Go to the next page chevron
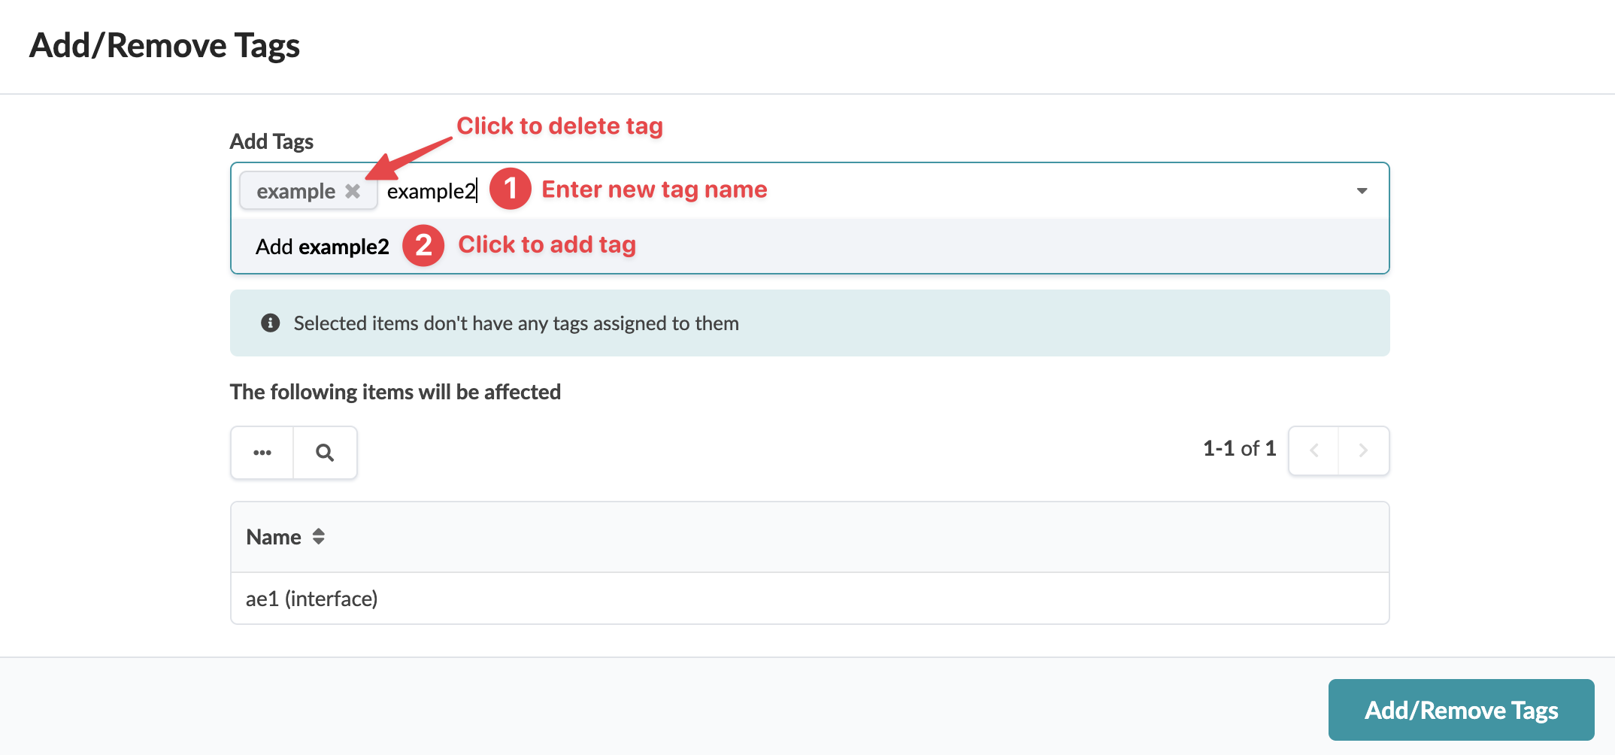 (1363, 450)
